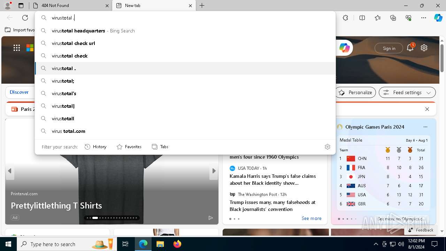This screenshot has width=446, height=251.
Task: Open the Extensions puzzle icon
Action: point(345,18)
